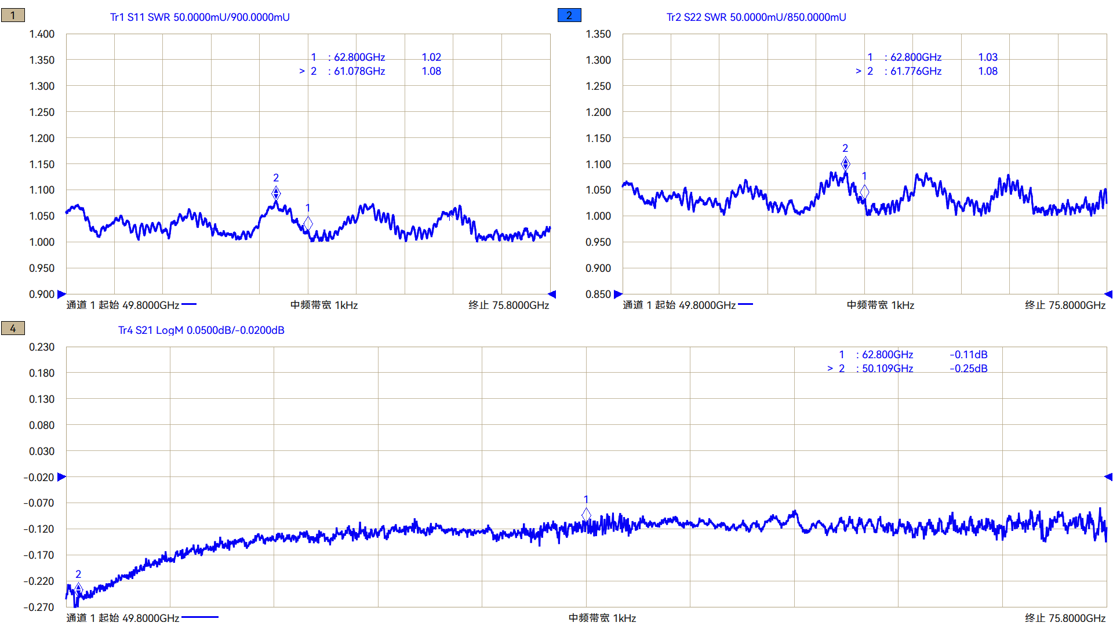Click left reference level triangle of S11 plot

pos(61,294)
